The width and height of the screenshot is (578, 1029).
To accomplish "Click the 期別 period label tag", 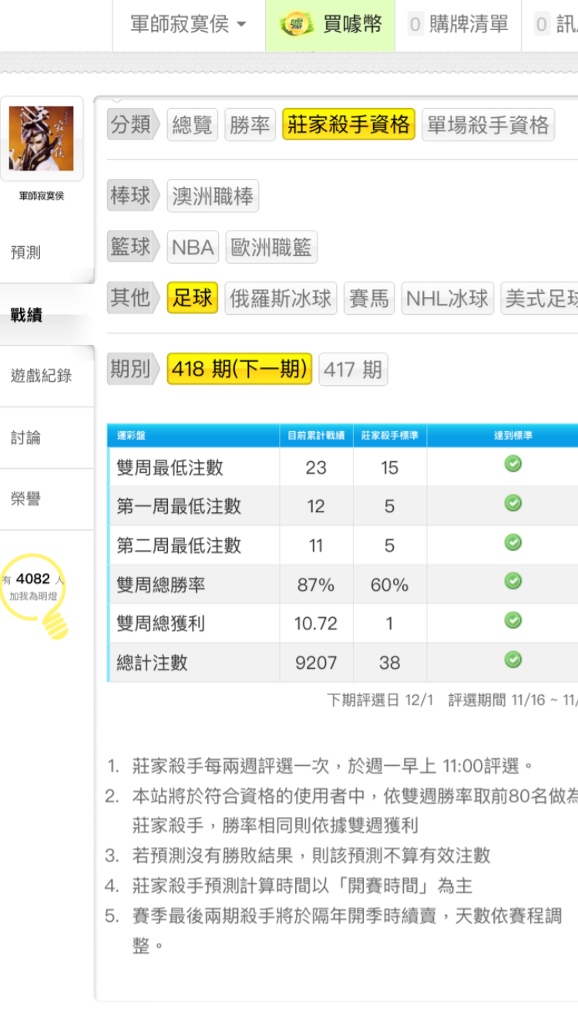I will point(132,369).
